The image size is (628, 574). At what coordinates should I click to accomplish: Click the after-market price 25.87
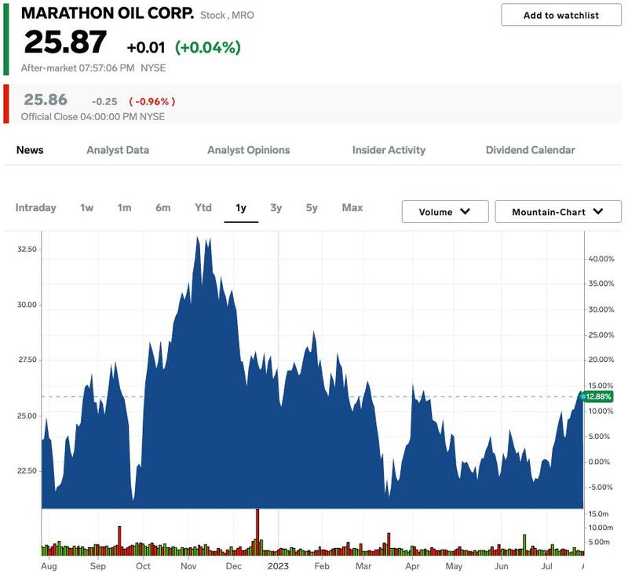[x=65, y=42]
